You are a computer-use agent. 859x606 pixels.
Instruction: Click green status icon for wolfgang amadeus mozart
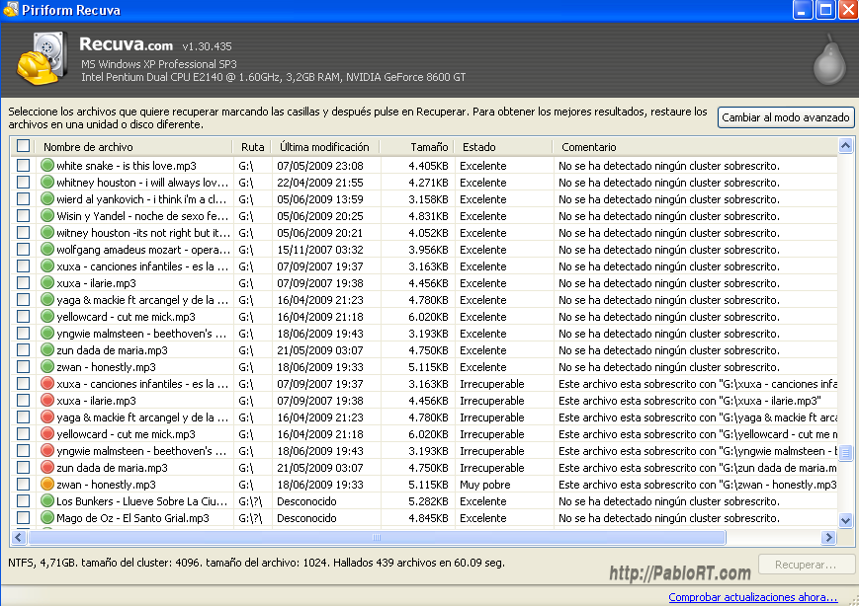coord(46,250)
